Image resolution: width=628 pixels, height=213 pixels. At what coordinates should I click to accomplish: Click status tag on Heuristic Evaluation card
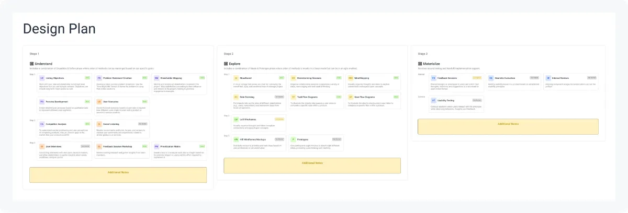point(534,78)
